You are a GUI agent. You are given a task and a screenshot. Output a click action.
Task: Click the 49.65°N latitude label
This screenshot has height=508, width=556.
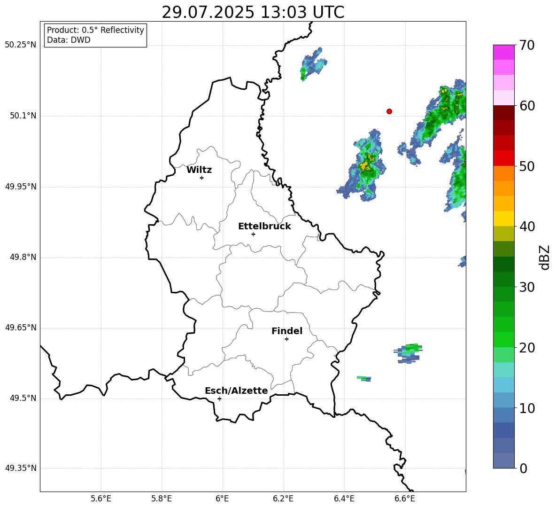point(21,328)
